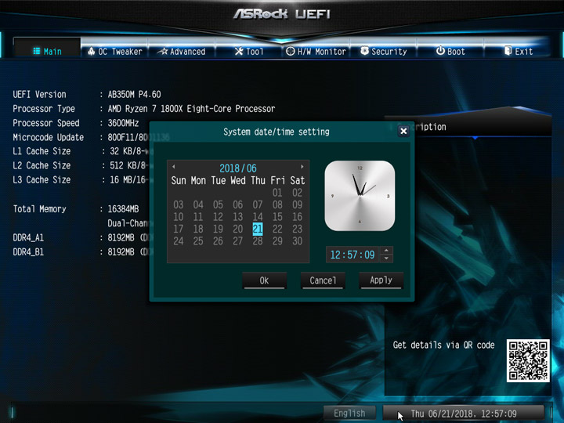
Task: Click the Sun weekday header
Action: [x=179, y=180]
